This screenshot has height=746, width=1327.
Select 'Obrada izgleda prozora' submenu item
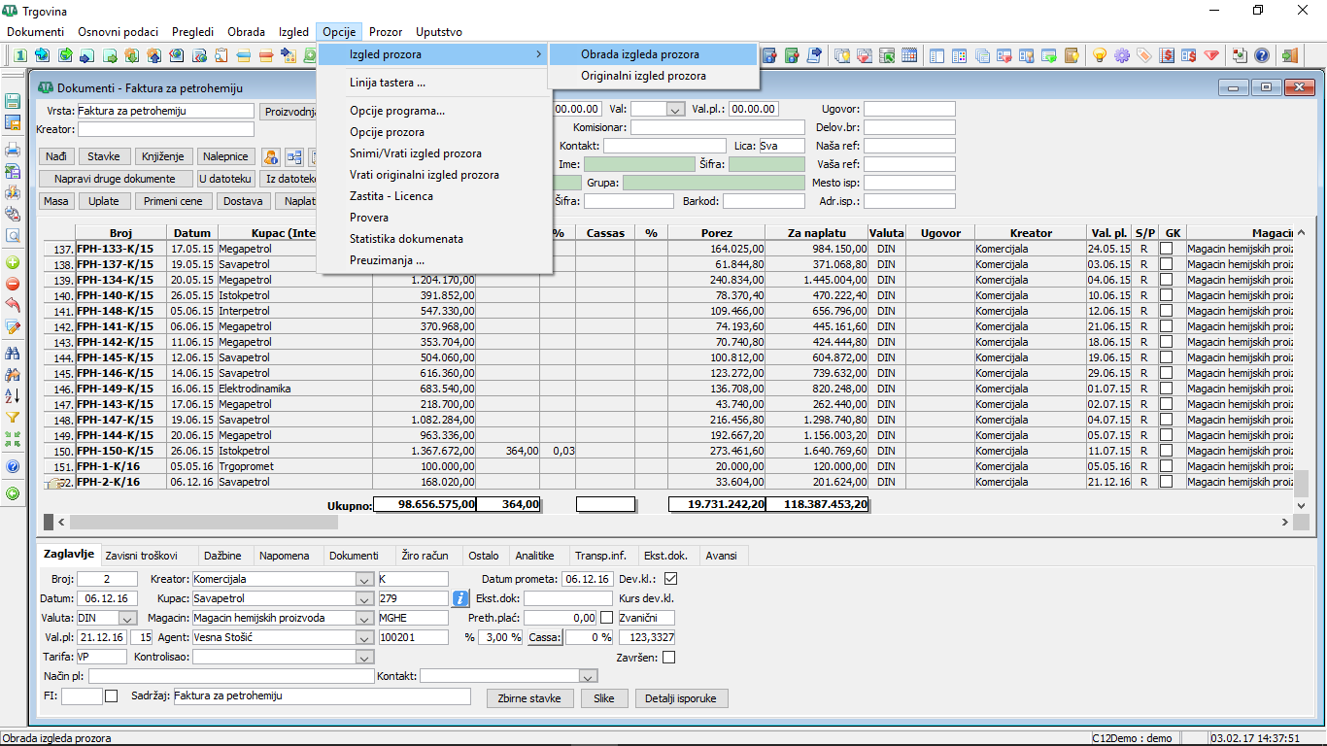(x=639, y=54)
